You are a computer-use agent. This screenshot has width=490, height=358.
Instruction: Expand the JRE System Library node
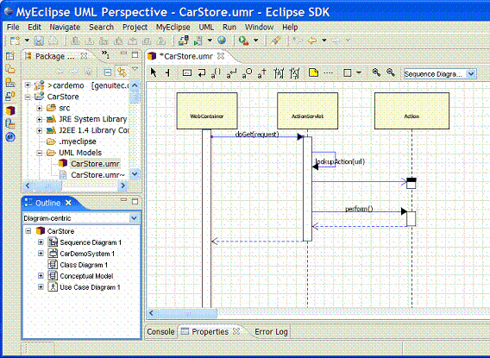40,119
